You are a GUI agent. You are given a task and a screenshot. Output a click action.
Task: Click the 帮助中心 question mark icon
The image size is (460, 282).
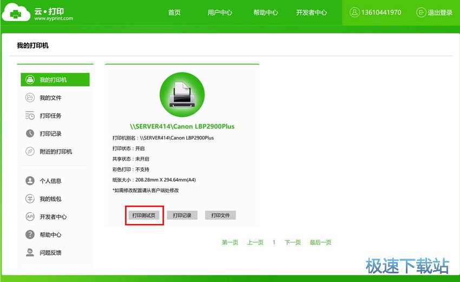pyautogui.click(x=30, y=234)
